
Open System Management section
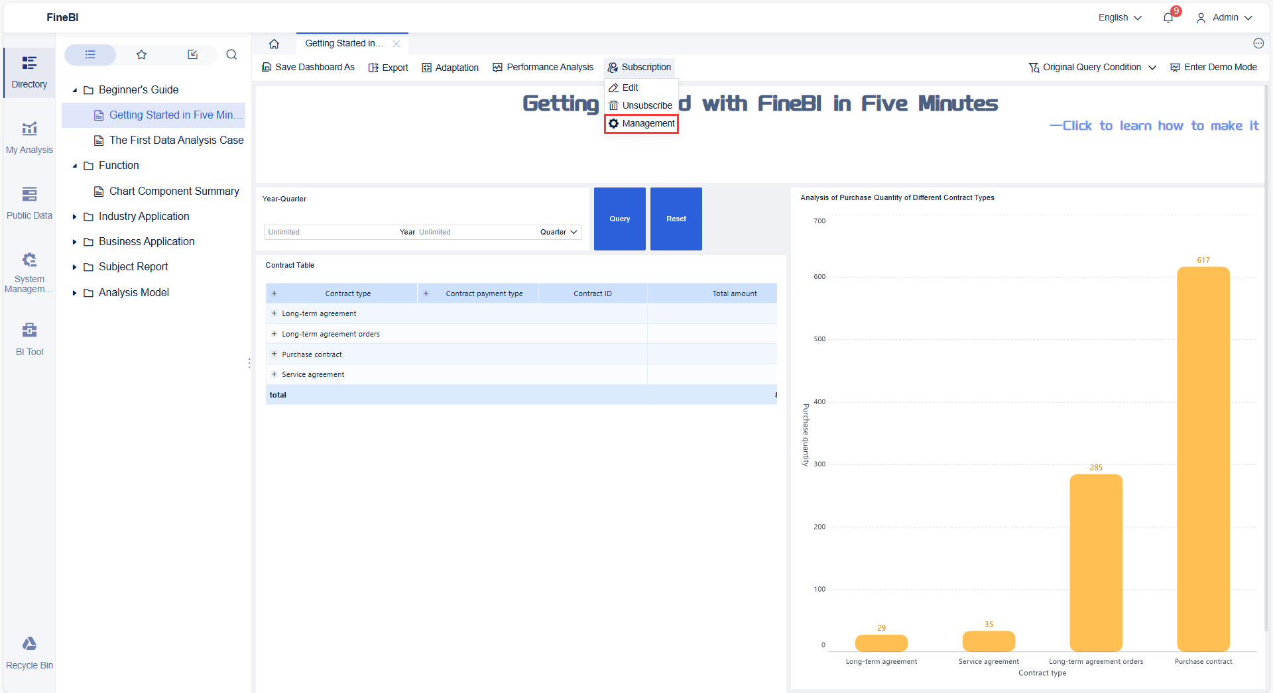[29, 272]
